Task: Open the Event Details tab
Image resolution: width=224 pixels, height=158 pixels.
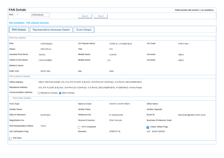Action: tap(84, 30)
